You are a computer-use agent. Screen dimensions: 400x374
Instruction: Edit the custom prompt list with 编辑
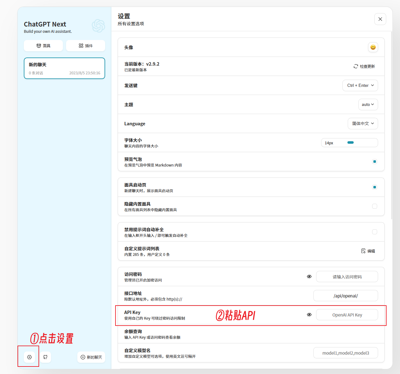coord(368,251)
